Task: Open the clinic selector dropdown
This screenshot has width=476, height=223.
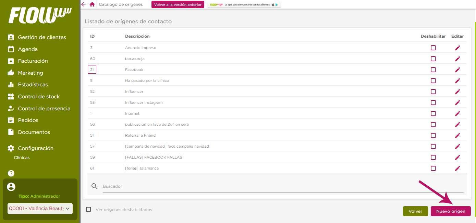Action: click(40, 209)
